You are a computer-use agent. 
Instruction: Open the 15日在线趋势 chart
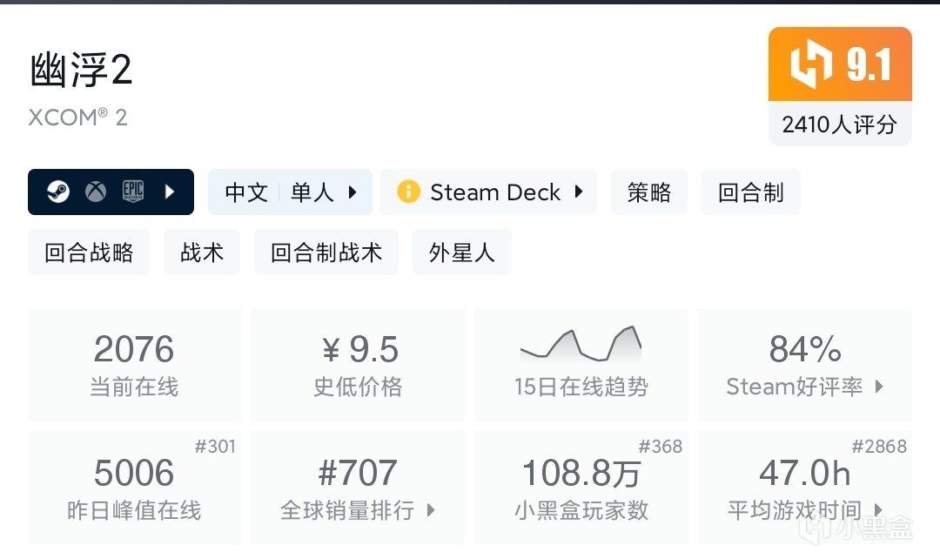(x=581, y=364)
